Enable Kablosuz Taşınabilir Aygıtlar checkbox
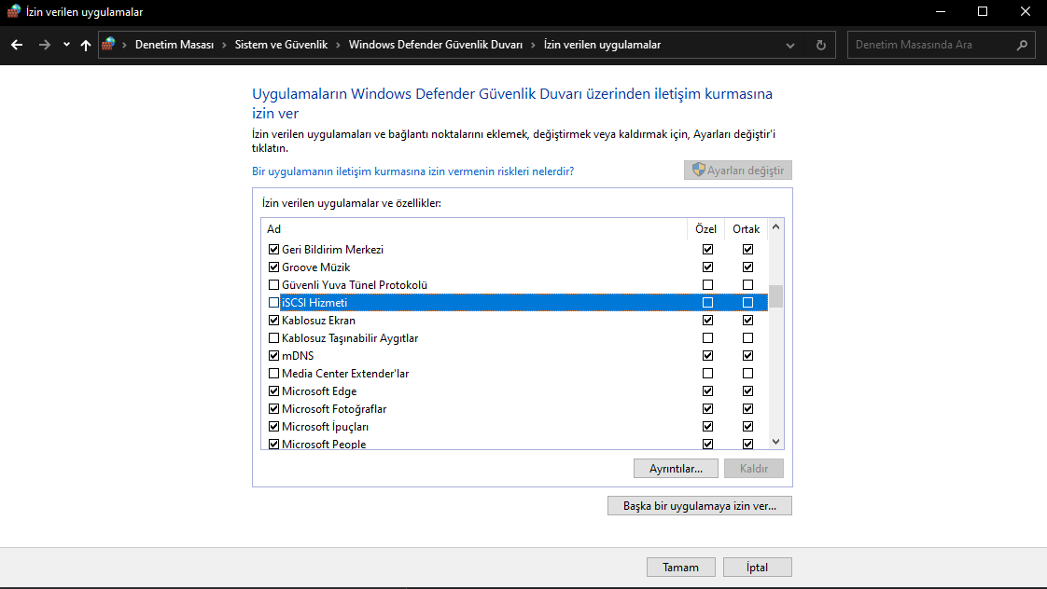1047x589 pixels. (x=273, y=338)
